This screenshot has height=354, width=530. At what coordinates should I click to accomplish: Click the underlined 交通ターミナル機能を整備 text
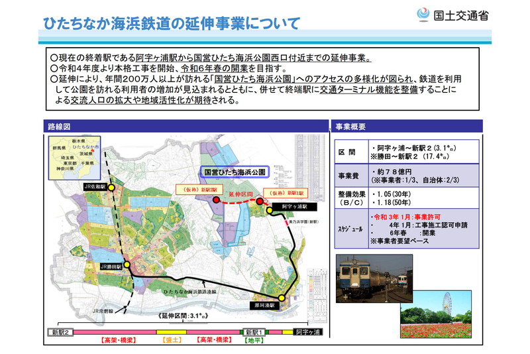tap(369, 89)
